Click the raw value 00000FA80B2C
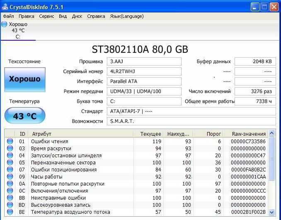 tap(248, 170)
